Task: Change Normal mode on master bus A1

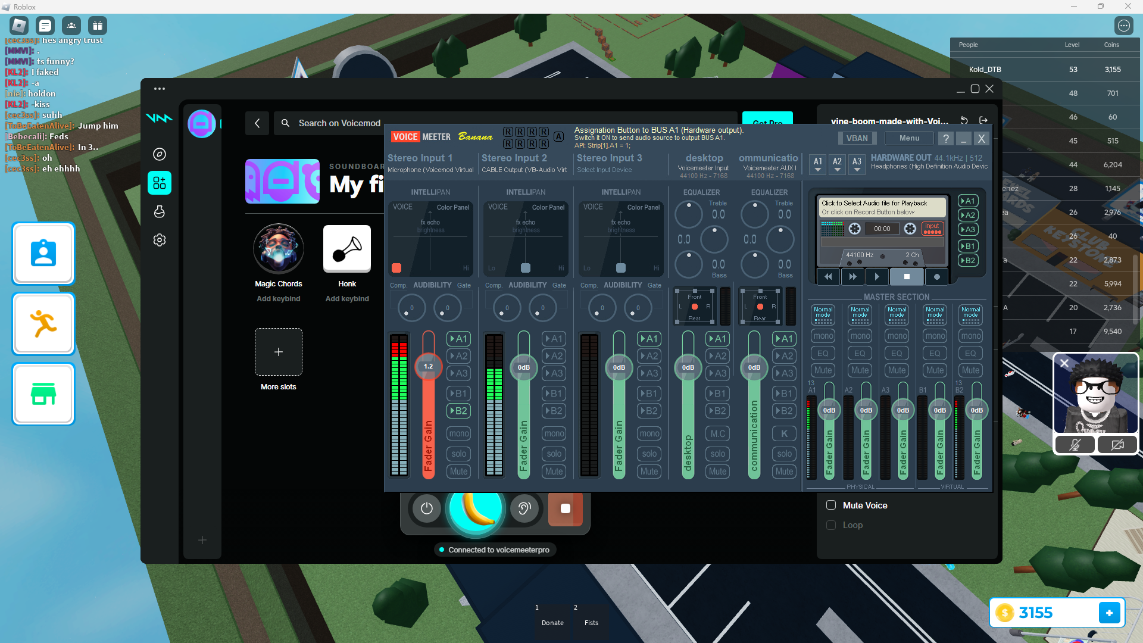Action: 823,315
